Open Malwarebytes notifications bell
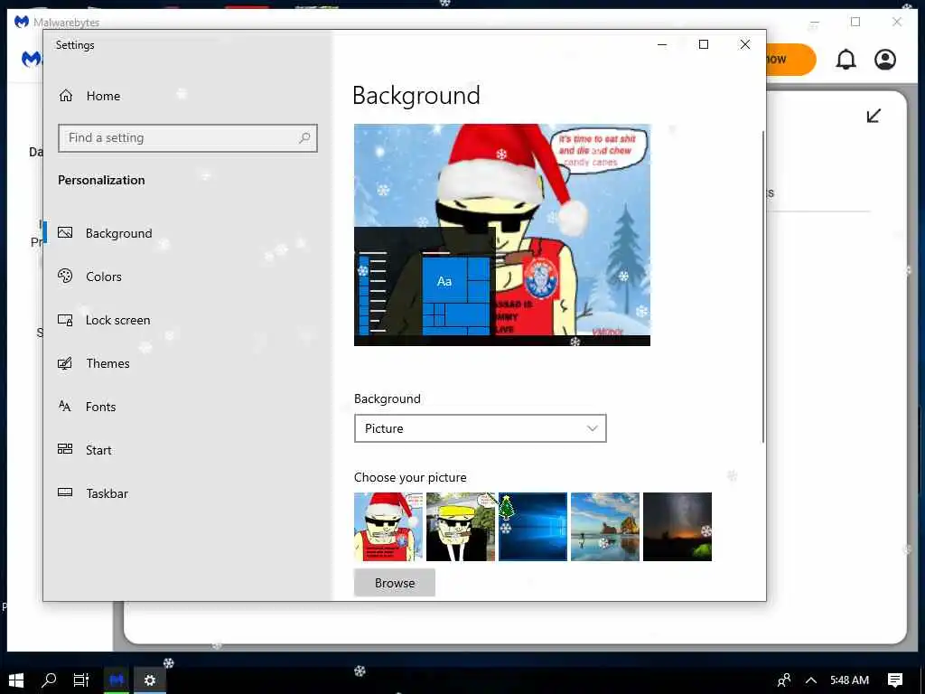 [x=846, y=60]
